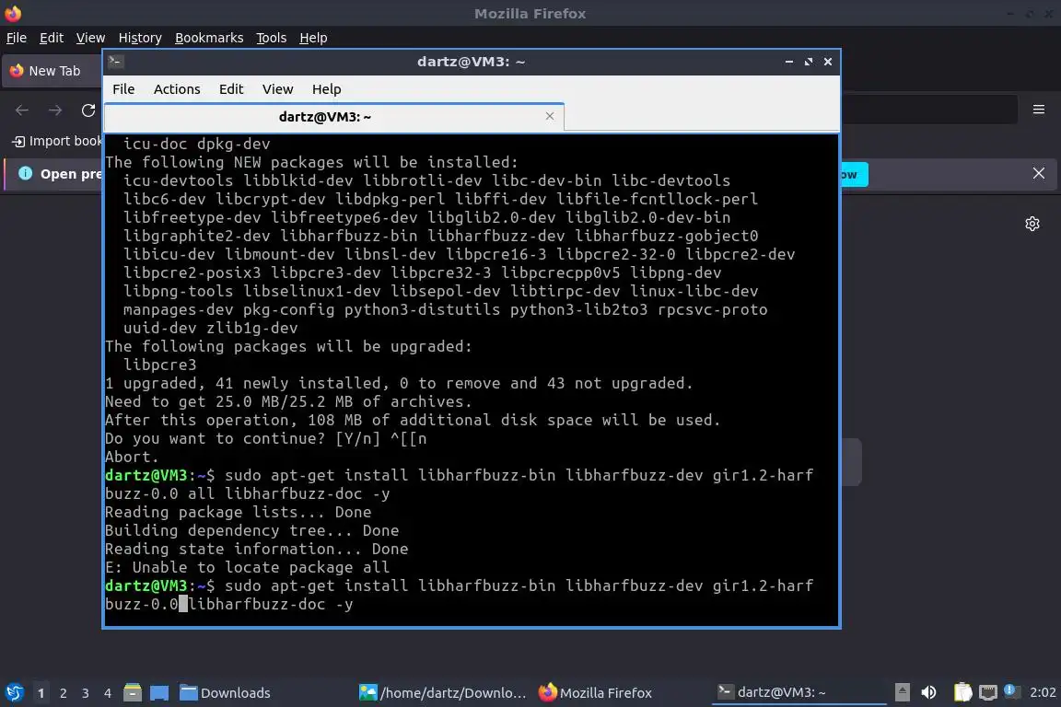This screenshot has width=1061, height=707.
Task: Open volume control speaker icon
Action: pos(928,692)
